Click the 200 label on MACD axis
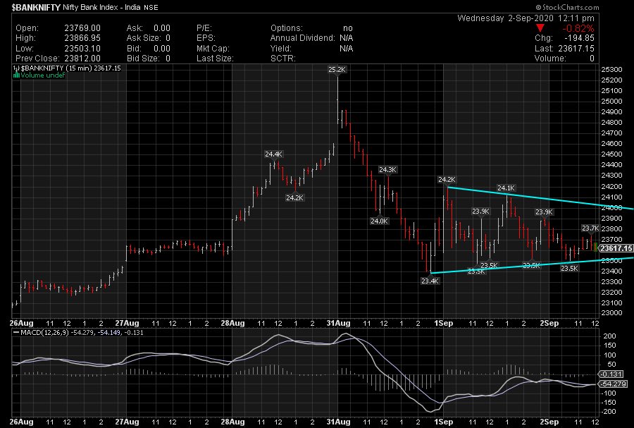The height and width of the screenshot is (428, 634). click(x=609, y=336)
